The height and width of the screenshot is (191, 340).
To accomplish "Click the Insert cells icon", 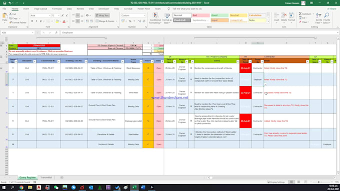I will coord(276,18).
